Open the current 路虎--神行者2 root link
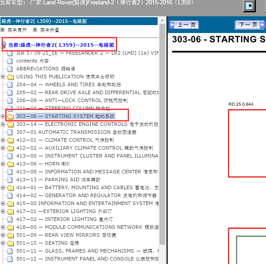This screenshot has height=264, width=266. click(x=61, y=45)
